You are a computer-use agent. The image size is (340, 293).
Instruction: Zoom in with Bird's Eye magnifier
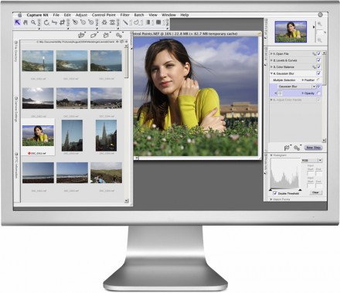point(320,24)
